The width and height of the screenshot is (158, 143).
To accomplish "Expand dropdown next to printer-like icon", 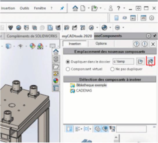I will point(123,27).
